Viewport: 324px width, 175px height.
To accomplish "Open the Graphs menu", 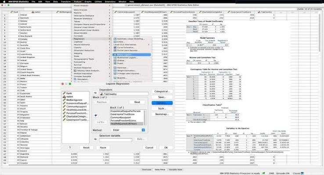I will [x=88, y=1].
